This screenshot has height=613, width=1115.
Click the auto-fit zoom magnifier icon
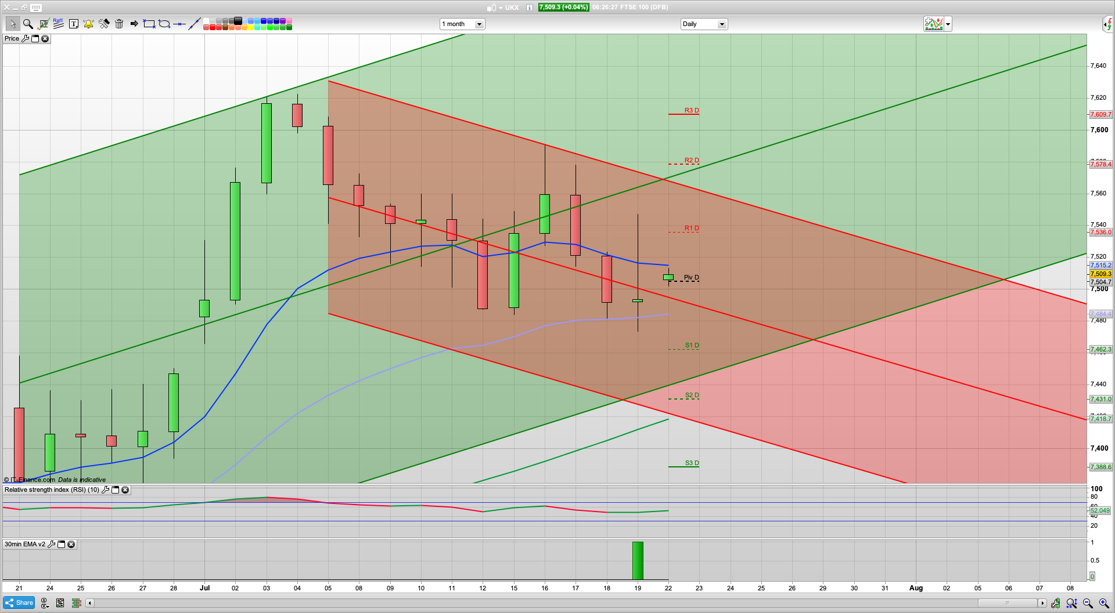point(1071,603)
